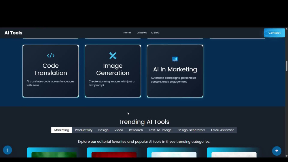Switch to the Video tab
288x162 pixels.
coord(119,130)
